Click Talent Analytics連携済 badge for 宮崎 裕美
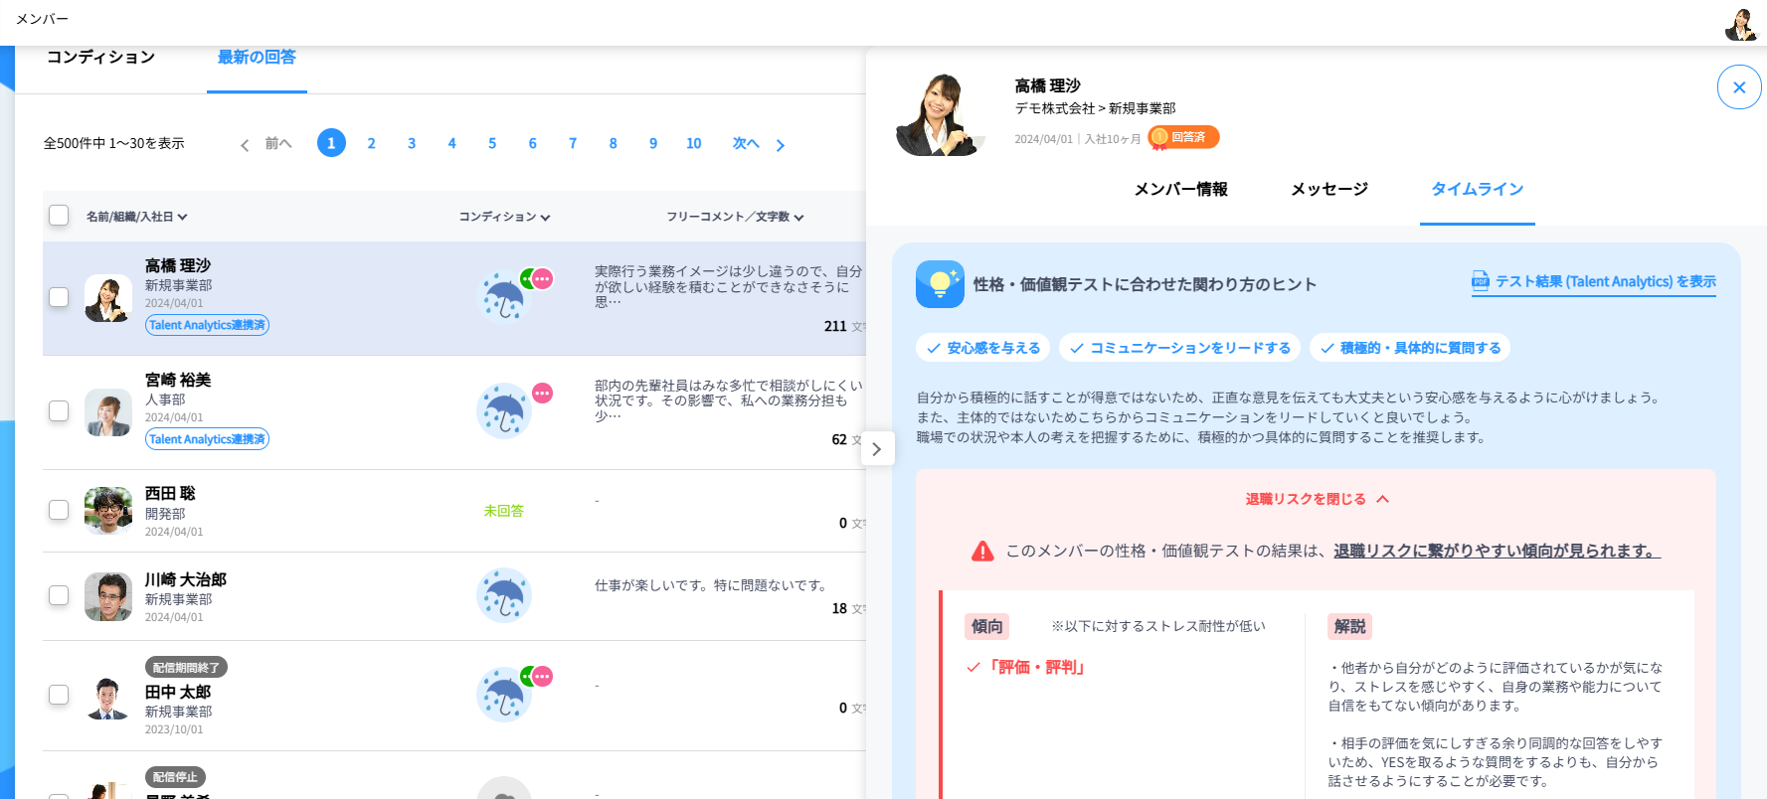Viewport: 1767px width, 799px height. (207, 439)
